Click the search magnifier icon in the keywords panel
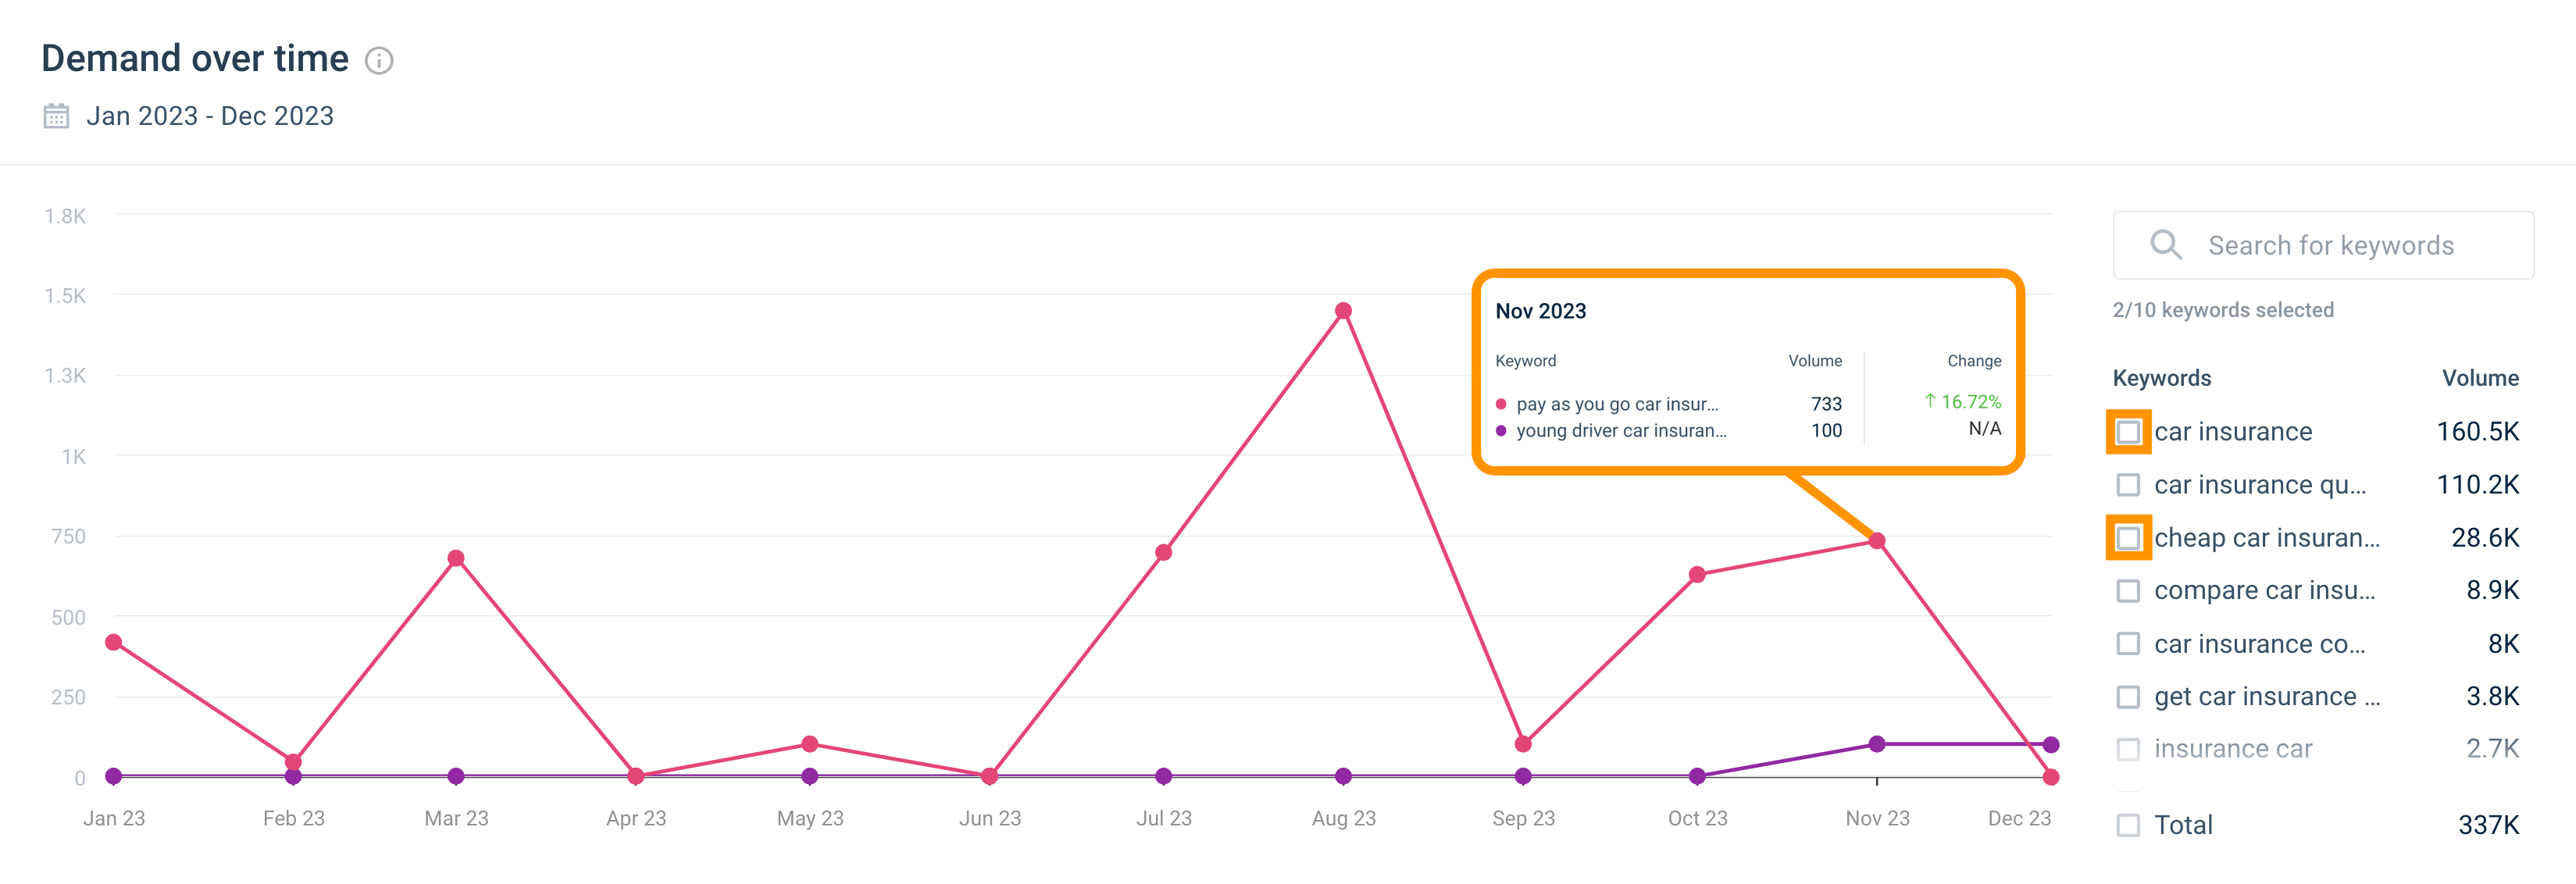The image size is (2576, 884). click(x=2166, y=244)
